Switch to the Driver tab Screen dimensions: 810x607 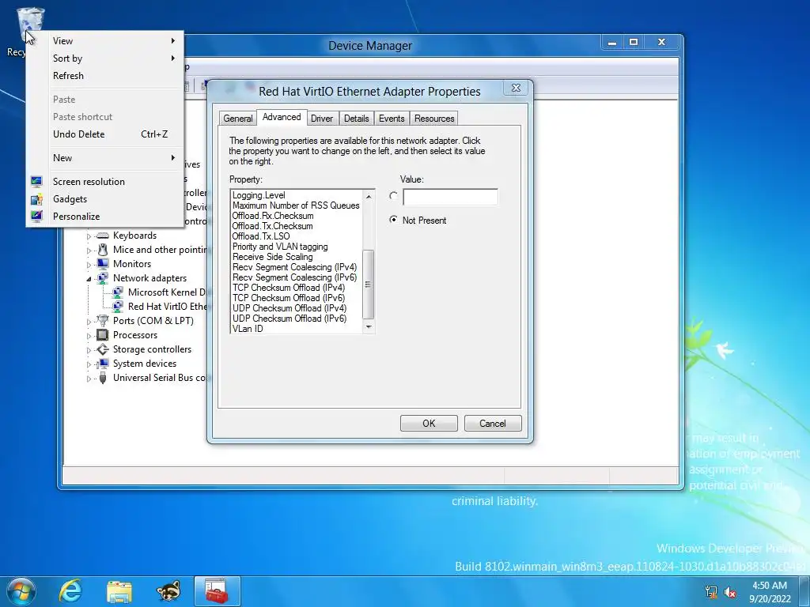[322, 119]
